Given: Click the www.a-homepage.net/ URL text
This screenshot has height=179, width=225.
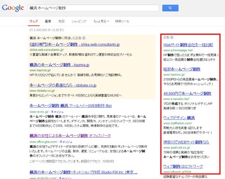Looking at the screenshot, I should click(x=178, y=50).
